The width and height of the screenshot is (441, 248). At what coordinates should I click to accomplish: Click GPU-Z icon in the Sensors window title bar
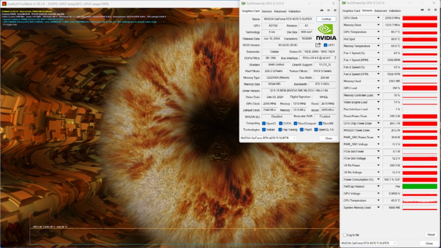[344, 3]
